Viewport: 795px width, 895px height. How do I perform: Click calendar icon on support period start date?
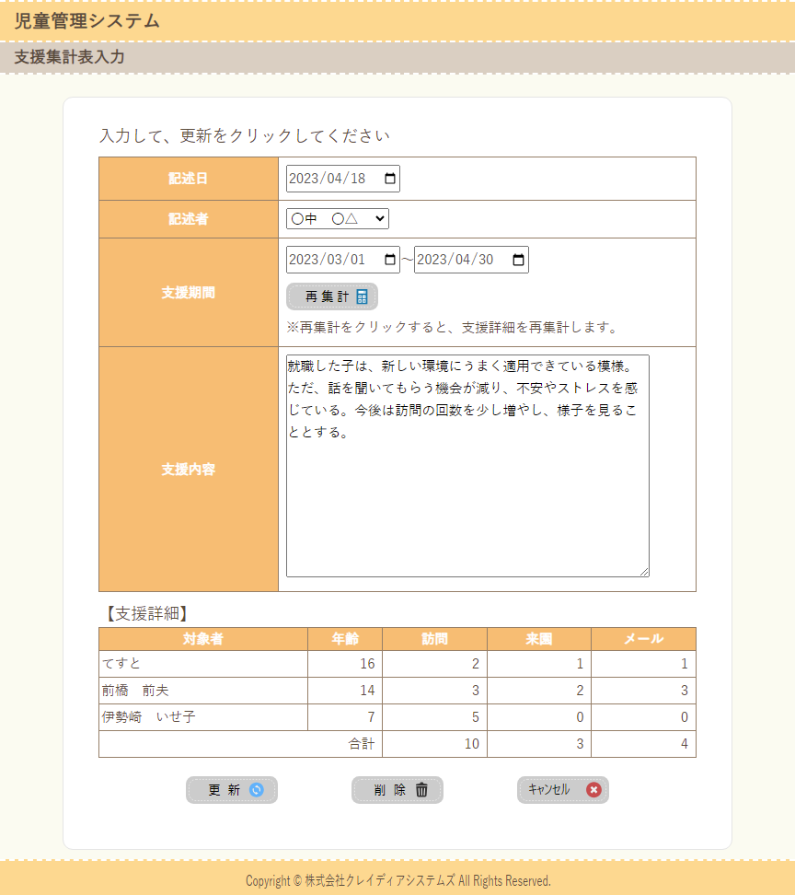point(390,261)
